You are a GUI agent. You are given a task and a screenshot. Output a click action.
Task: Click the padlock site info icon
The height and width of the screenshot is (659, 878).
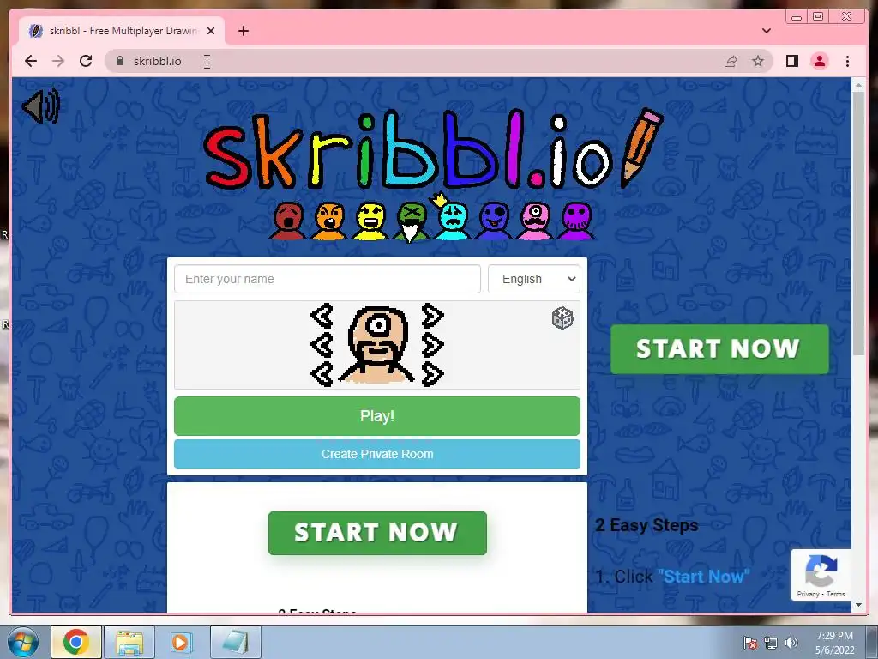point(120,61)
